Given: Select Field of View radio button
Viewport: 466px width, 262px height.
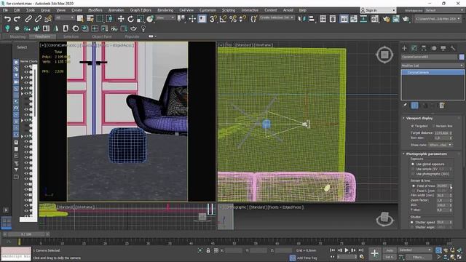Looking at the screenshot, I should click(414, 186).
